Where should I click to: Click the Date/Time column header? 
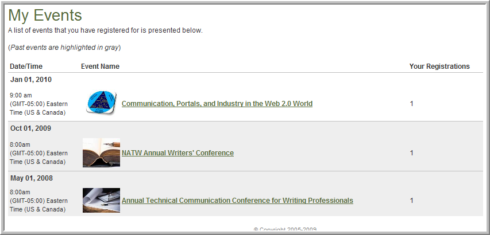pyautogui.click(x=26, y=66)
